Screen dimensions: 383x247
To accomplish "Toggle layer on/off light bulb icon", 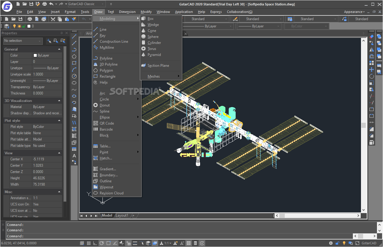I will point(14,26).
